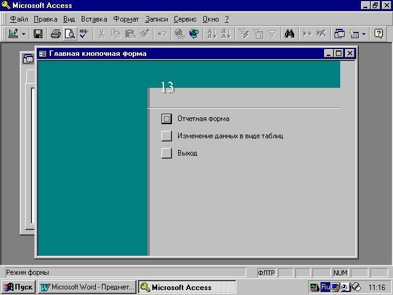Sort ascending with A-Z icon

pyautogui.click(x=212, y=34)
